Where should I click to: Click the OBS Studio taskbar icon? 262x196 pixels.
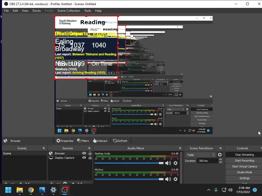pos(65,190)
